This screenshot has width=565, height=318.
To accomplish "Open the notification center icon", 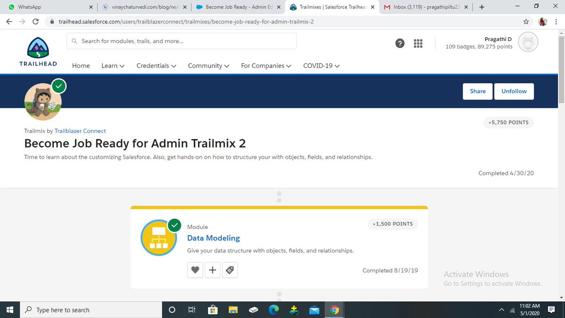I will tap(552, 310).
